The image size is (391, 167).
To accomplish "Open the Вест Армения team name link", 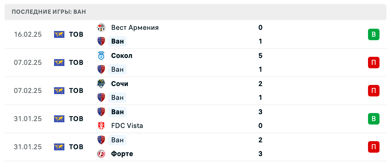I will pyautogui.click(x=135, y=28).
